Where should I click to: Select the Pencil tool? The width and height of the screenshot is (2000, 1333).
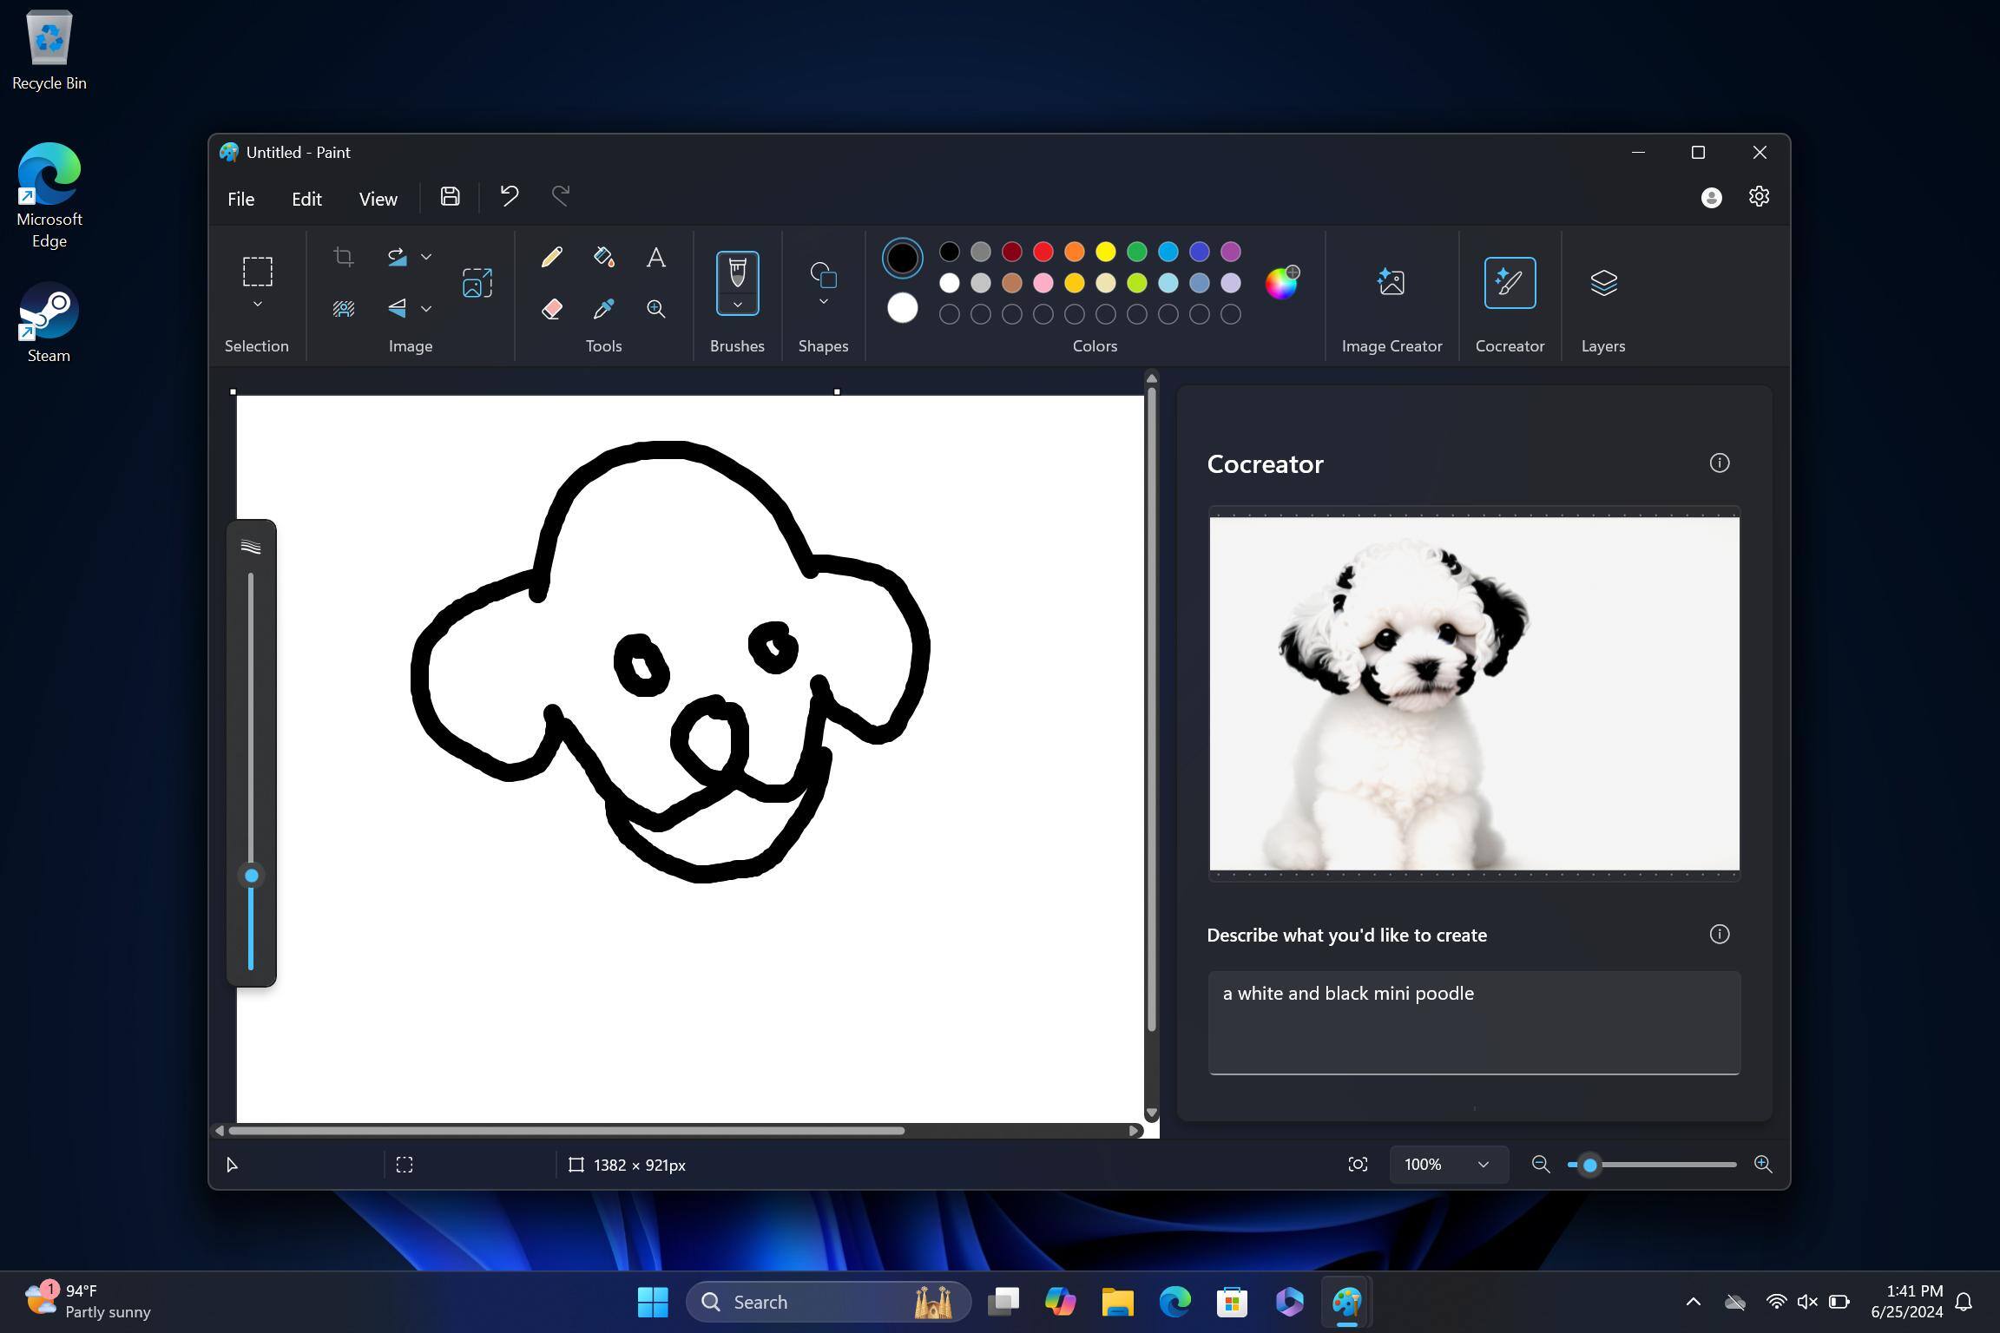coord(551,257)
